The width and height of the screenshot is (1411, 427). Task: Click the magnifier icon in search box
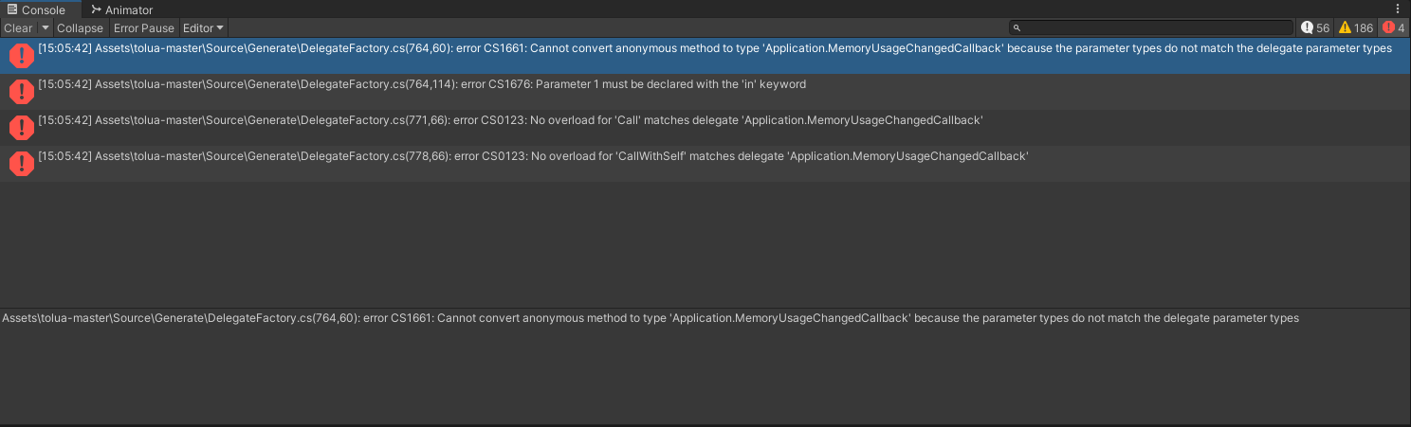[1017, 28]
